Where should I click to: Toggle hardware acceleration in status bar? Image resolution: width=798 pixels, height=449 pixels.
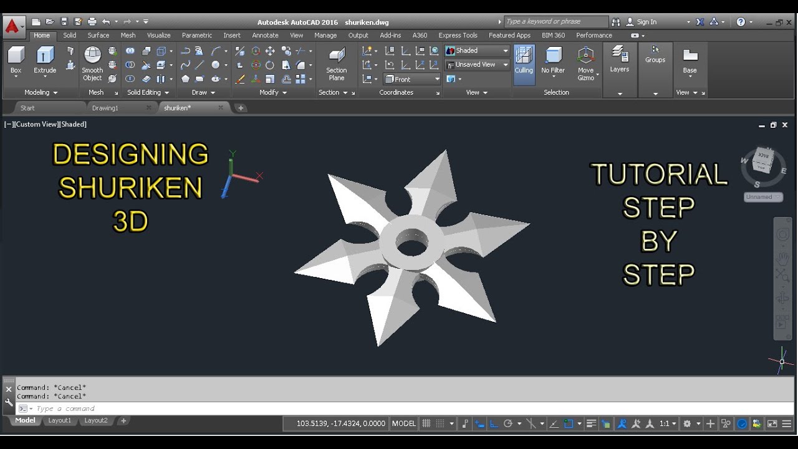pos(742,423)
